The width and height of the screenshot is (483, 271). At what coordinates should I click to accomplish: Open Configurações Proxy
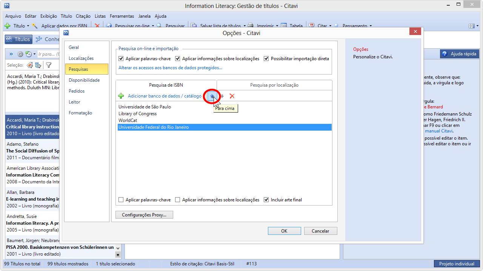(x=144, y=215)
